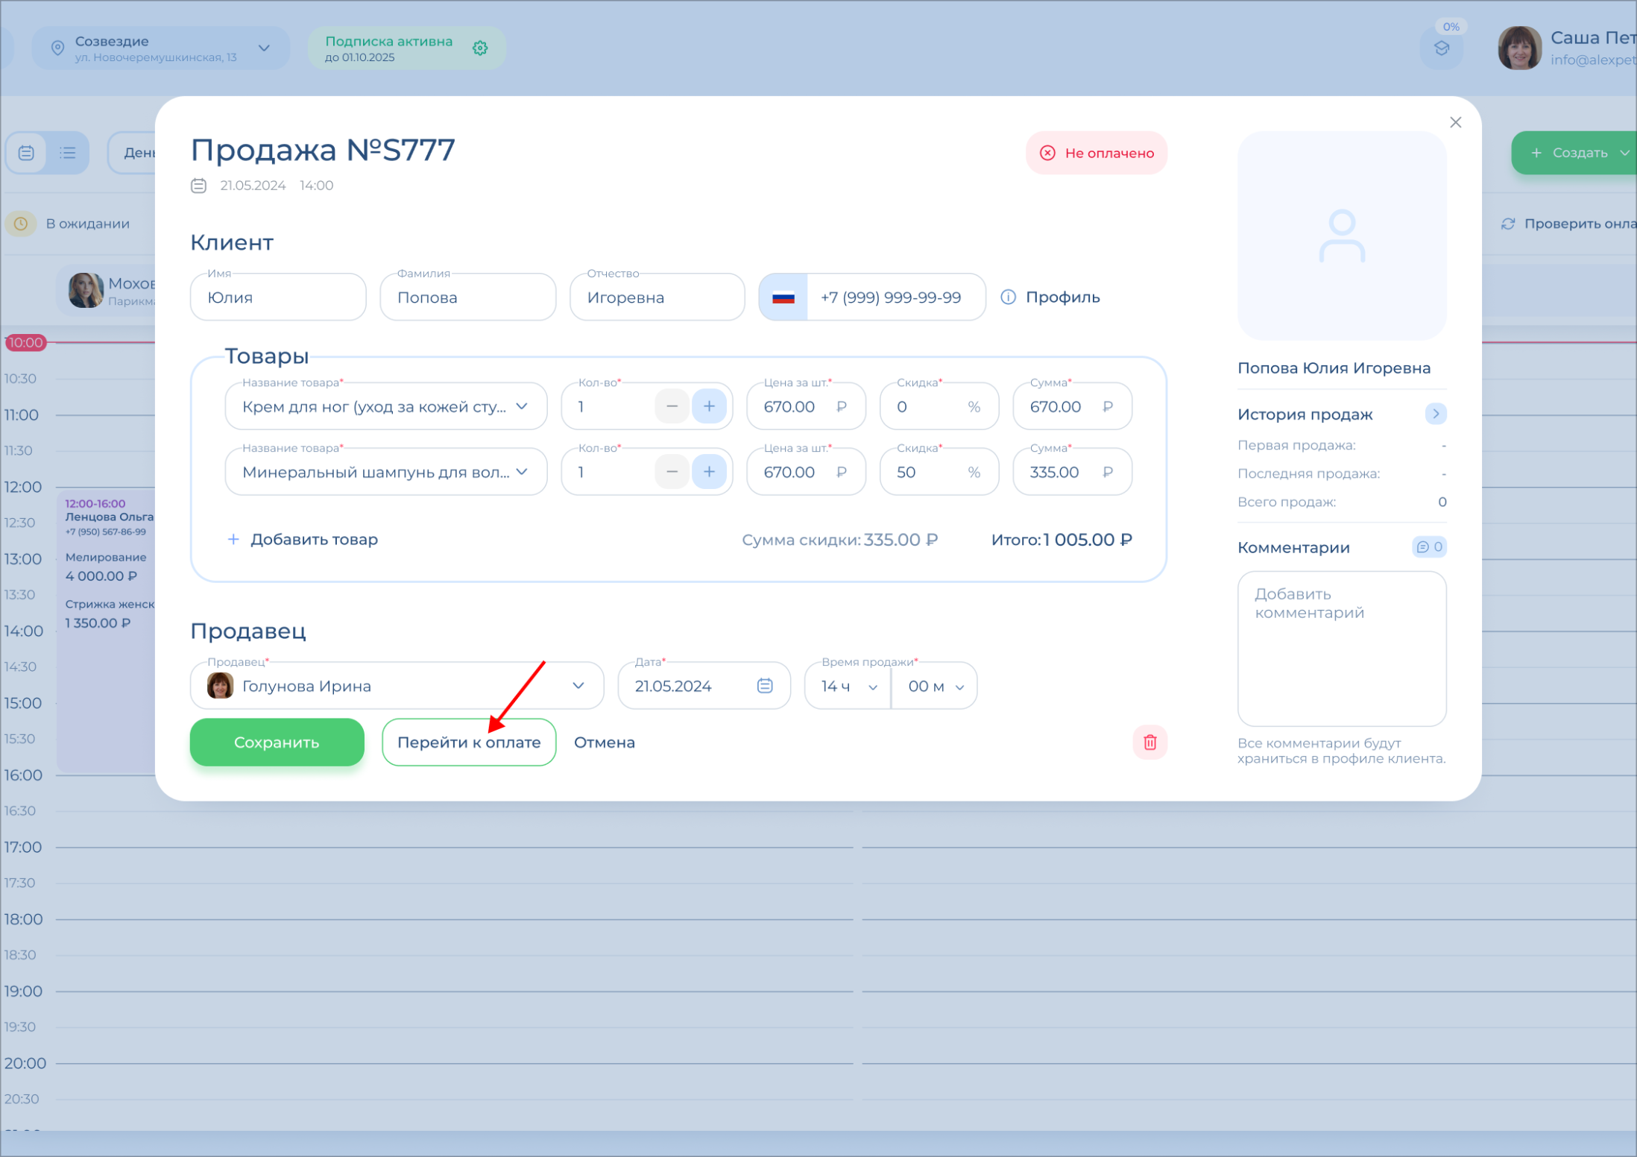Open the Продавец Голунова Ирина dropdown
The width and height of the screenshot is (1637, 1157).
tap(578, 686)
